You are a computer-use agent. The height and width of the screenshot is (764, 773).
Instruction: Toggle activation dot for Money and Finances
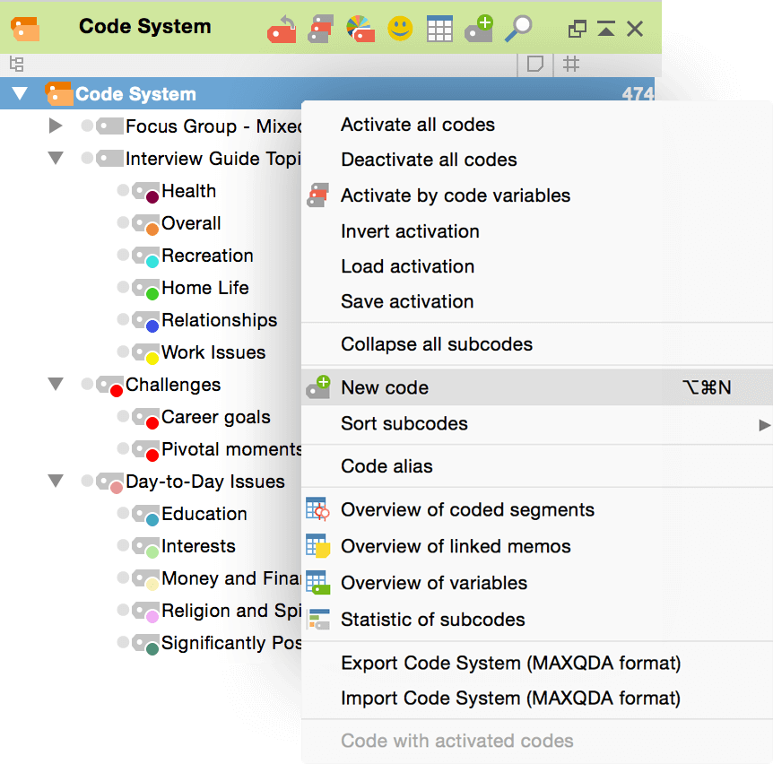click(123, 577)
